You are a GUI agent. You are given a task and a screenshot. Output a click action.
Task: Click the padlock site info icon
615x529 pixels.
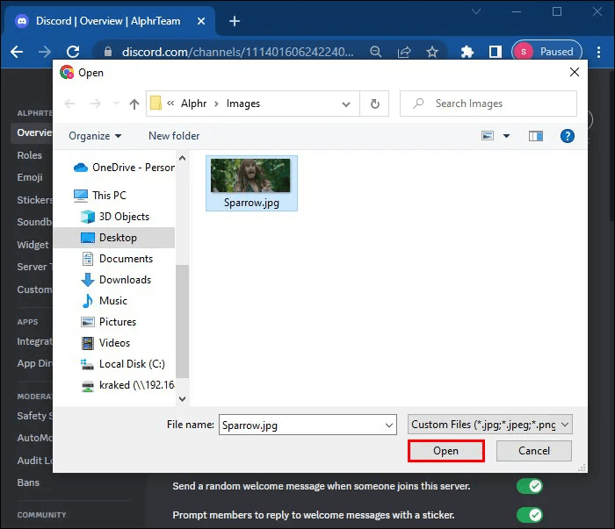[x=108, y=52]
